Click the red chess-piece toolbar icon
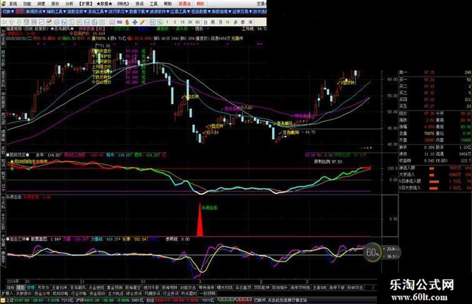 coord(127,22)
